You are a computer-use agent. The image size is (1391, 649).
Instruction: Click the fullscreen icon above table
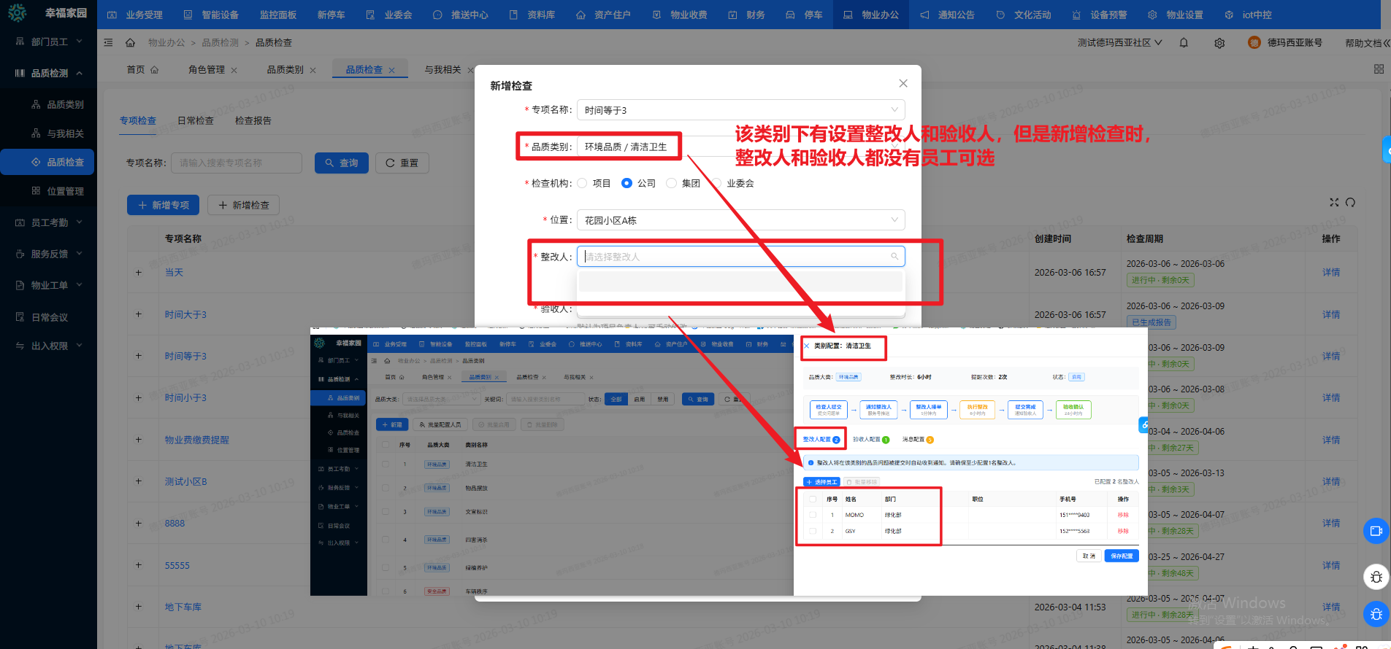point(1334,203)
